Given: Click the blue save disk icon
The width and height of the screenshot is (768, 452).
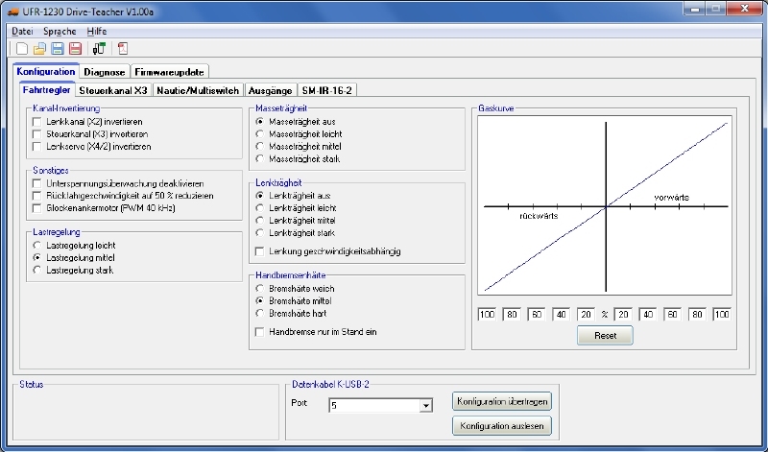Looking at the screenshot, I should pyautogui.click(x=57, y=48).
